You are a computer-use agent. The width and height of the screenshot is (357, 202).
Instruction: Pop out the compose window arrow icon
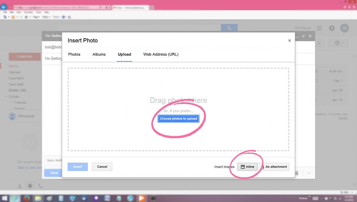303,36
